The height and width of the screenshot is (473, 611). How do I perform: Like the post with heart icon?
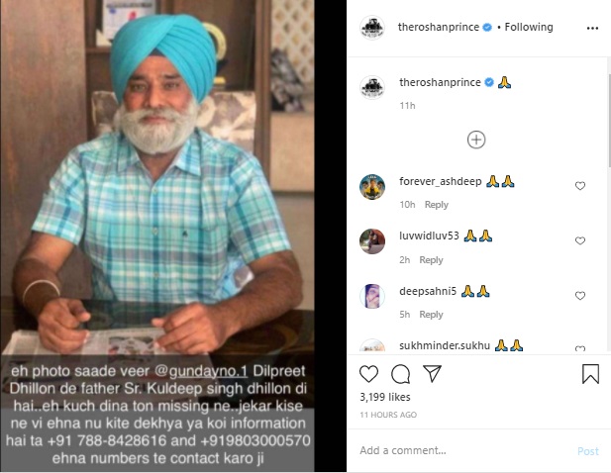(x=368, y=374)
